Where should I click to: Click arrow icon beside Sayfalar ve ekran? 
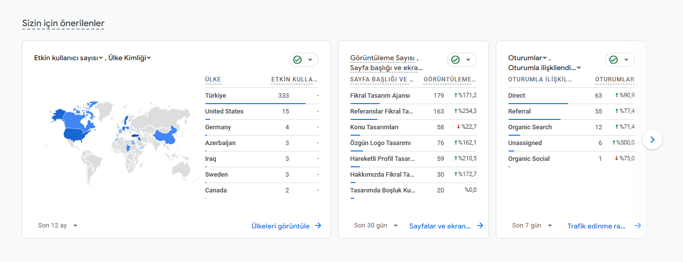pyautogui.click(x=480, y=225)
